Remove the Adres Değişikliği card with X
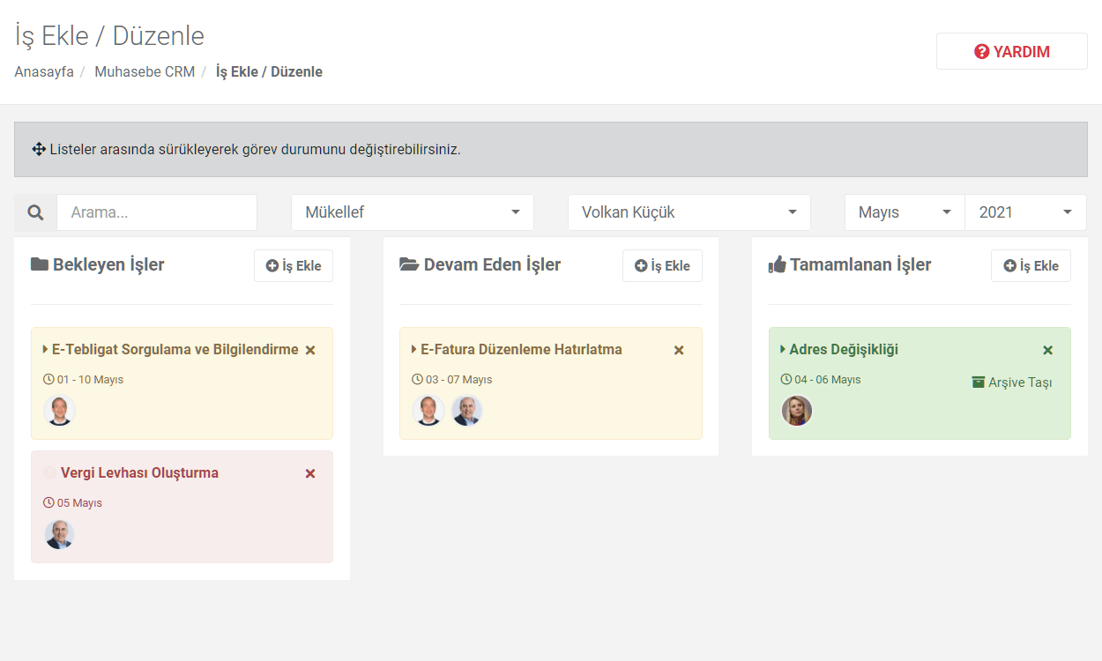 point(1048,350)
